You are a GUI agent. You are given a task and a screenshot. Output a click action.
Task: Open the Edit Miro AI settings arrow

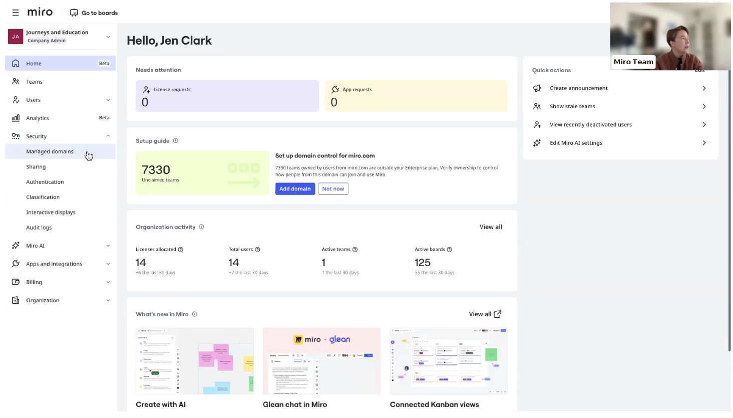coord(704,143)
